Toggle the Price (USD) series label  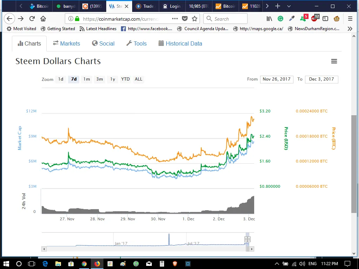coord(286,138)
